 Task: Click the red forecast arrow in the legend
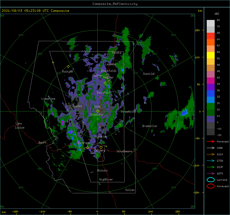pos(211,141)
